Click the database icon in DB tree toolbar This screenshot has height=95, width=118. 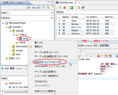(x=28, y=7)
